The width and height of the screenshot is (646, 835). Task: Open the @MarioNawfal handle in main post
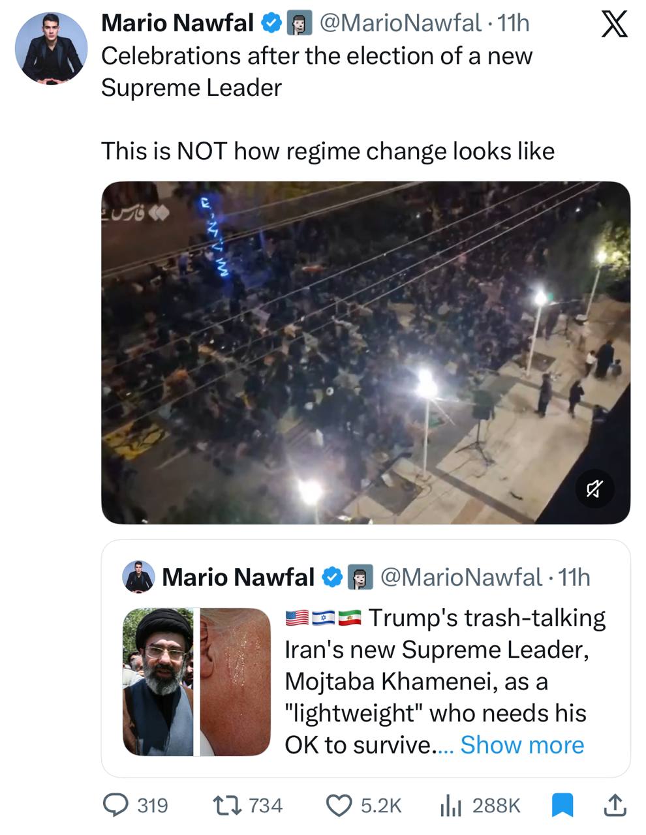(x=400, y=23)
